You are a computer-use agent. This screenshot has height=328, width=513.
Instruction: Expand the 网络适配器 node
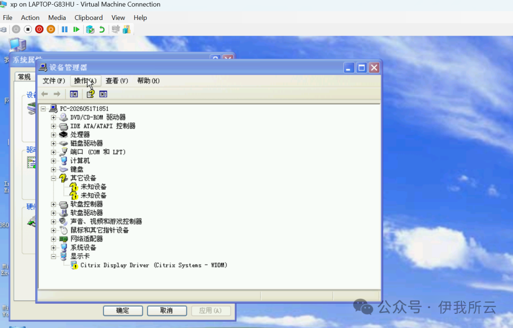(x=54, y=239)
